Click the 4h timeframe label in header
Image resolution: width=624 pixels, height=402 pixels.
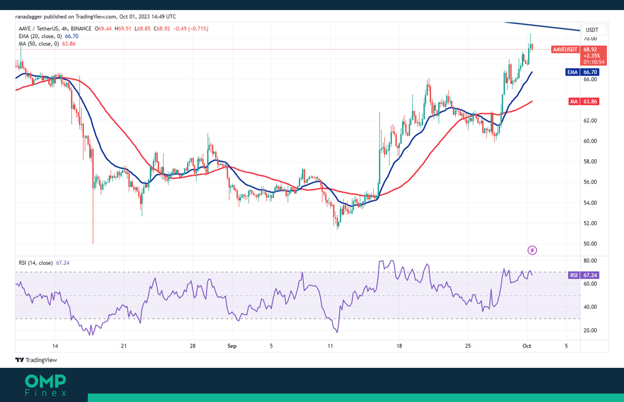click(x=65, y=29)
